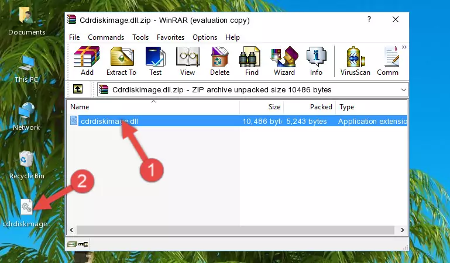
Task: Select the cdrdiskimage.dll file row
Action: pos(238,121)
